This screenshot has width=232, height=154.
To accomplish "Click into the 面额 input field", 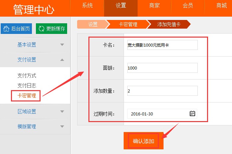I will point(163,68).
